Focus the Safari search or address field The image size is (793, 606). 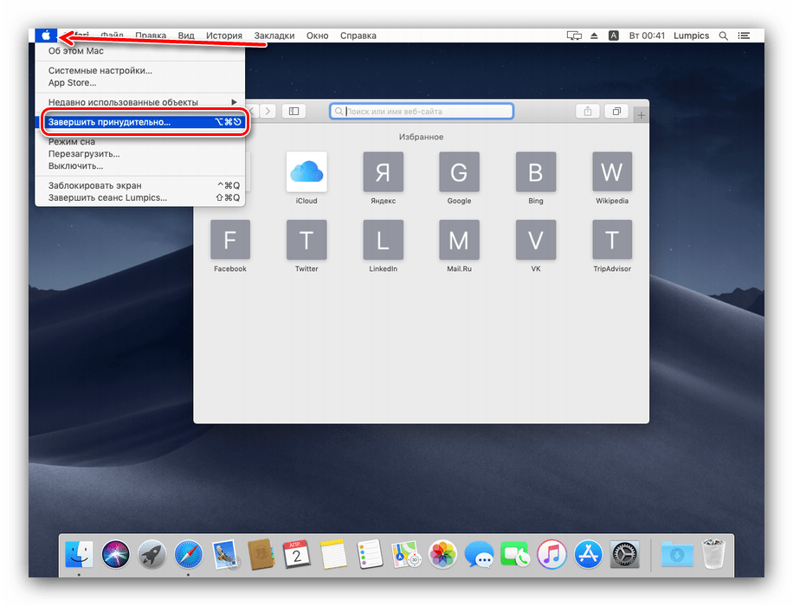[422, 112]
